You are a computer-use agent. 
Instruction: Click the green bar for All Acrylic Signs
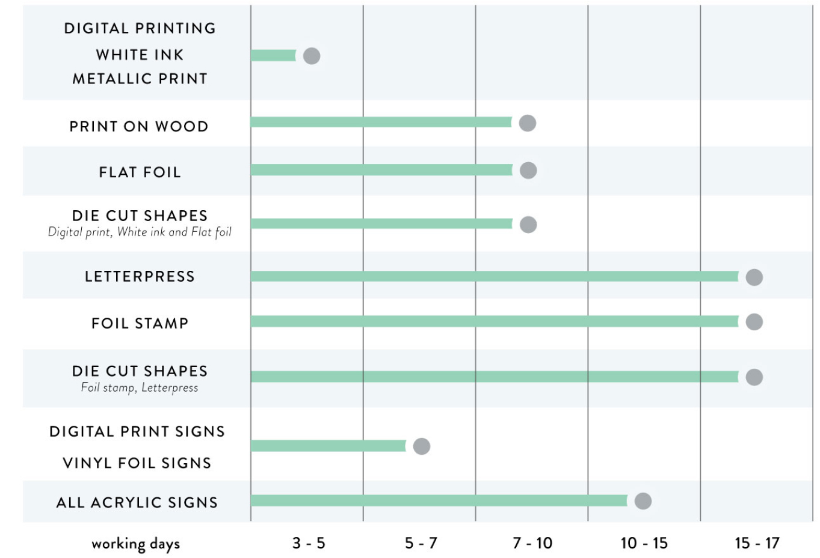coord(439,500)
